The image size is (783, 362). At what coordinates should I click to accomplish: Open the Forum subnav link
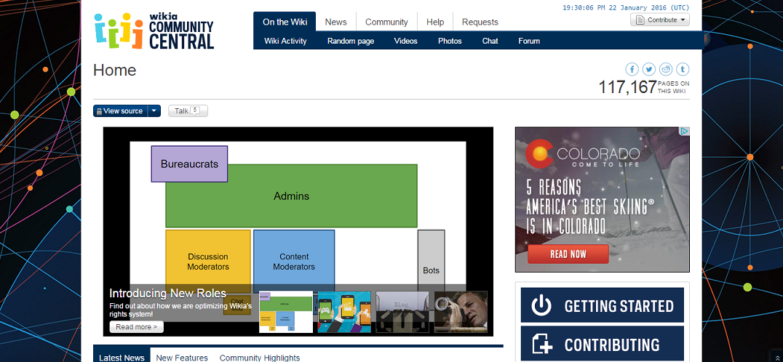pos(529,41)
